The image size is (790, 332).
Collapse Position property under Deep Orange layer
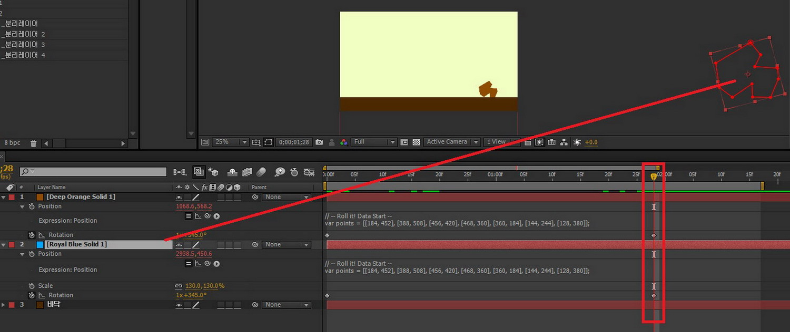point(22,206)
